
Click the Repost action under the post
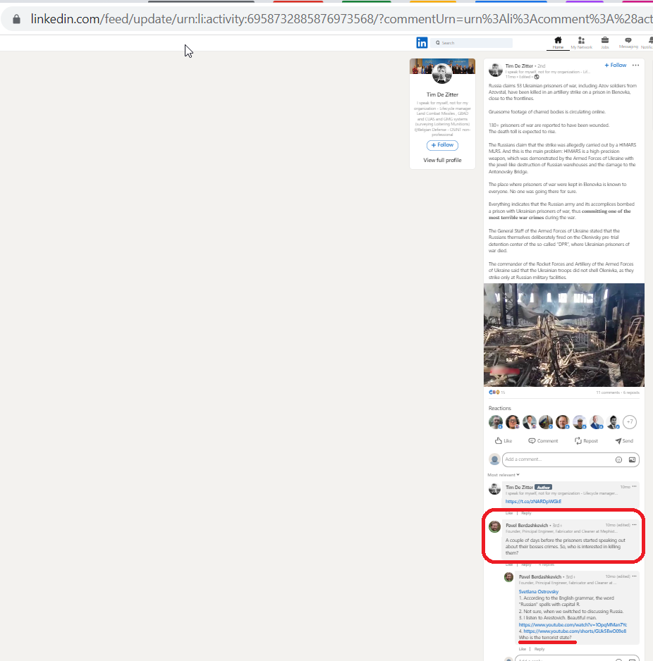pyautogui.click(x=586, y=440)
